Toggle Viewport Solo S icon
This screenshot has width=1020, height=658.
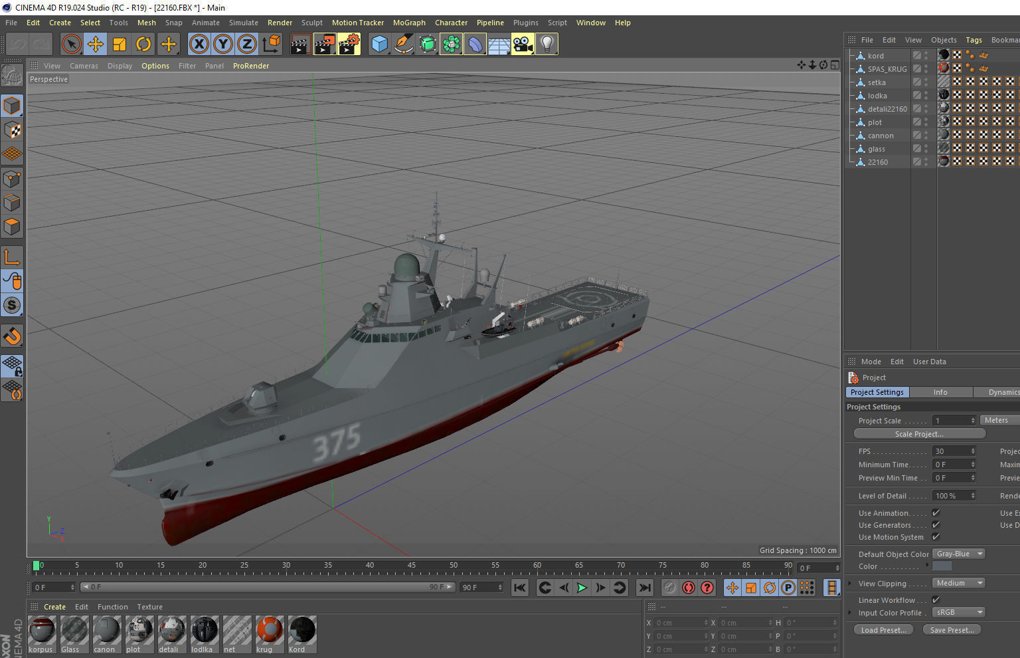pyautogui.click(x=12, y=305)
